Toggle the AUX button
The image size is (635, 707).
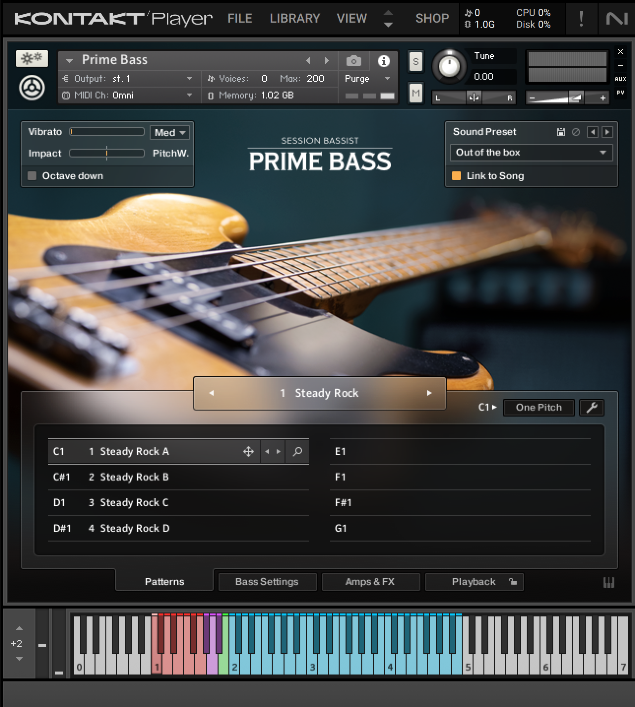(x=621, y=79)
